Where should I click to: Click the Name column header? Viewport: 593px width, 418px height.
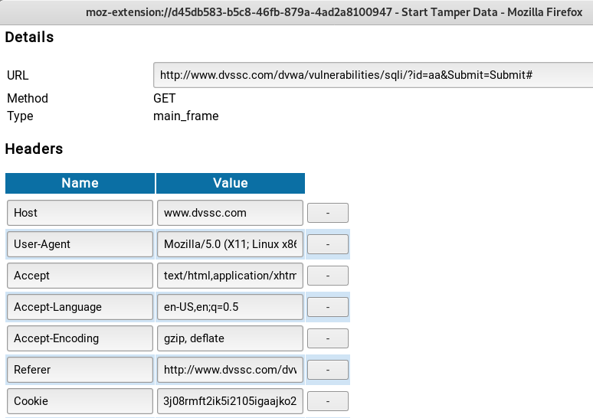click(x=80, y=183)
